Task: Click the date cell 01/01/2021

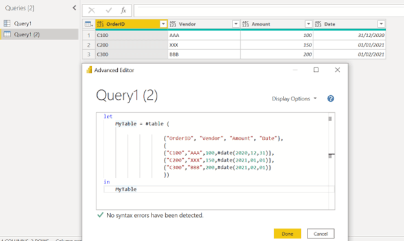Action: coord(350,45)
